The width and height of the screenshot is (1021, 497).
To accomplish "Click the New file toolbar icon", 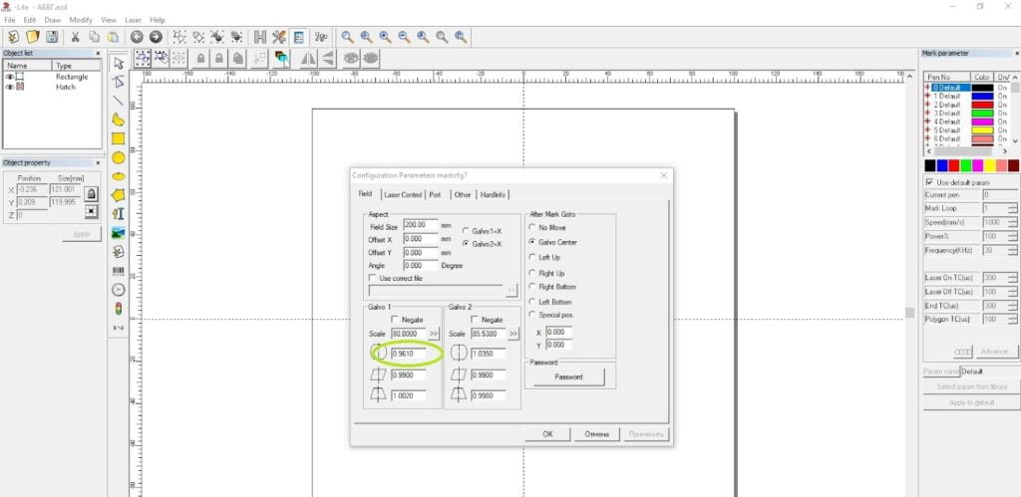I will click(x=13, y=37).
